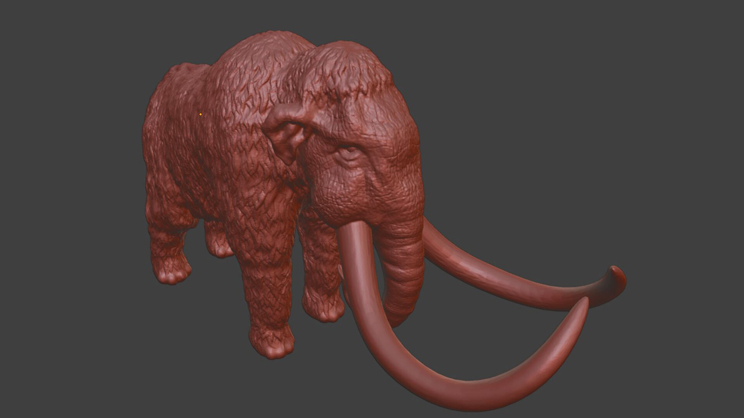Select the small orange origin dot on the mammoth
744x418 pixels.
tap(200, 114)
